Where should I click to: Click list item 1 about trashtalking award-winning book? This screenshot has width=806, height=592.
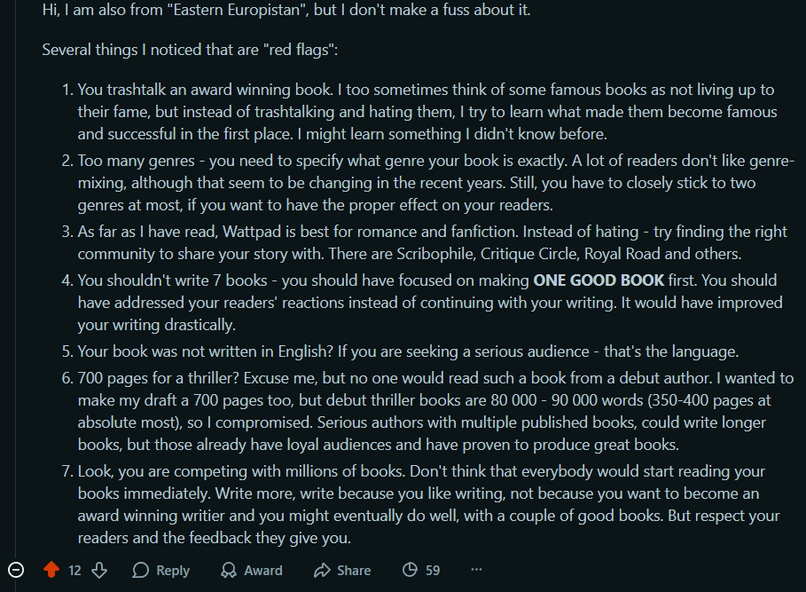coord(426,112)
